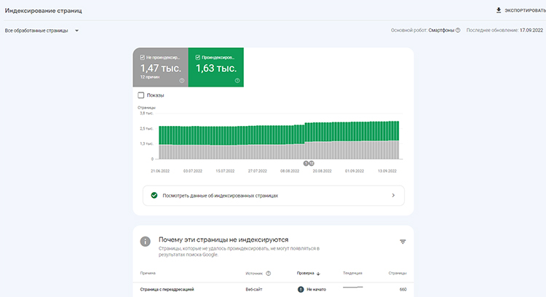Select the green 1,63 тыс. indexed card
546x297 pixels.
[216, 68]
